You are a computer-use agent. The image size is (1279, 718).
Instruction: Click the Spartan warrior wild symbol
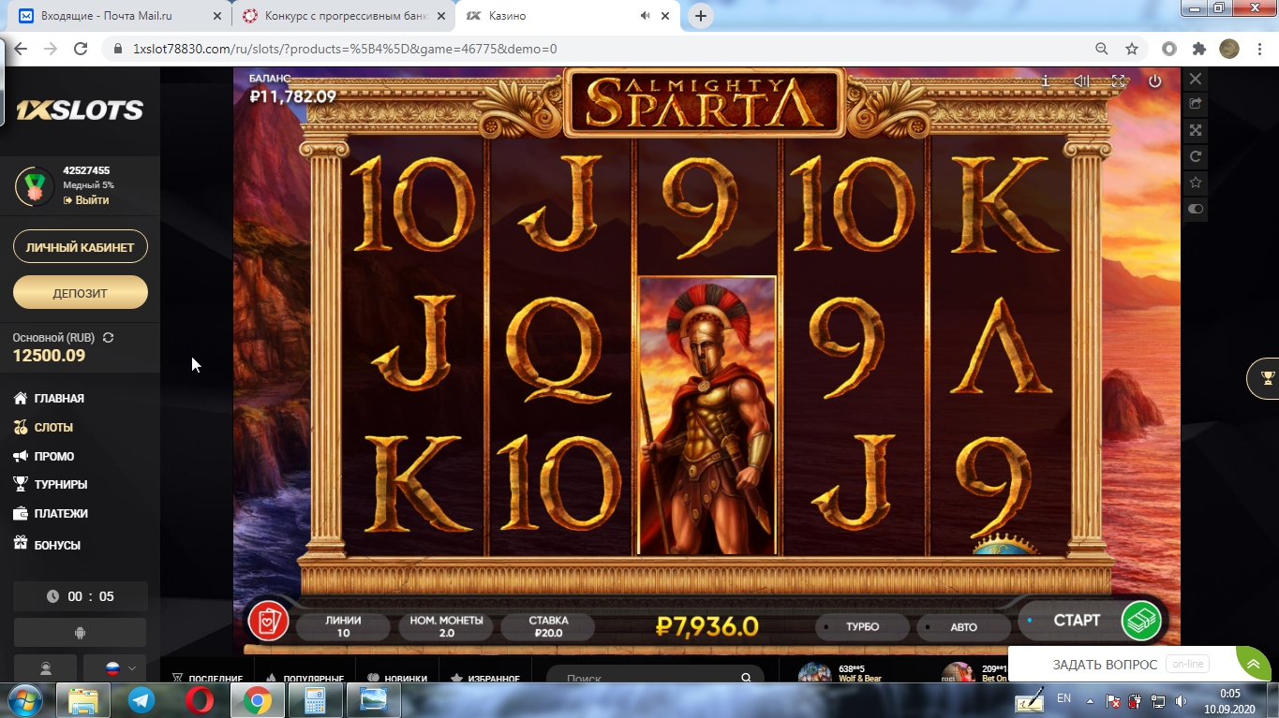point(706,415)
